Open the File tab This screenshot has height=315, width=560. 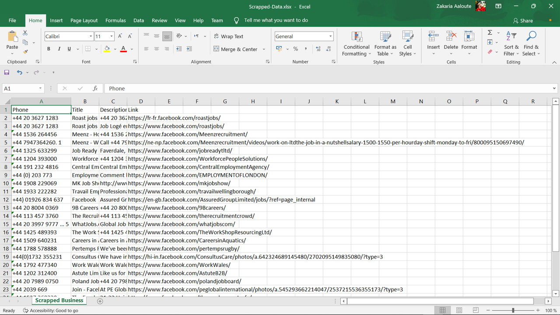[12, 20]
